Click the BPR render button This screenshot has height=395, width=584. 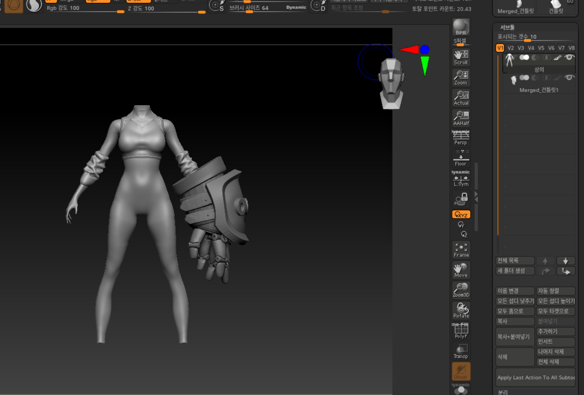point(461,27)
